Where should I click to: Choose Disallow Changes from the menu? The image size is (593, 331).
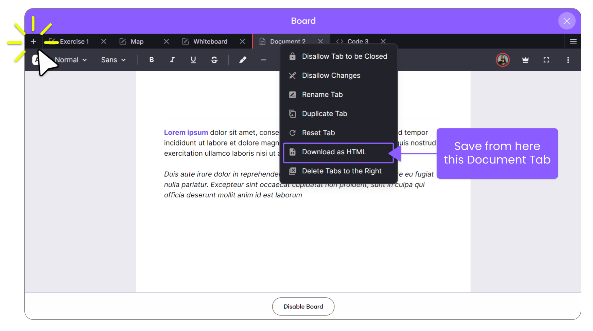[339, 75]
